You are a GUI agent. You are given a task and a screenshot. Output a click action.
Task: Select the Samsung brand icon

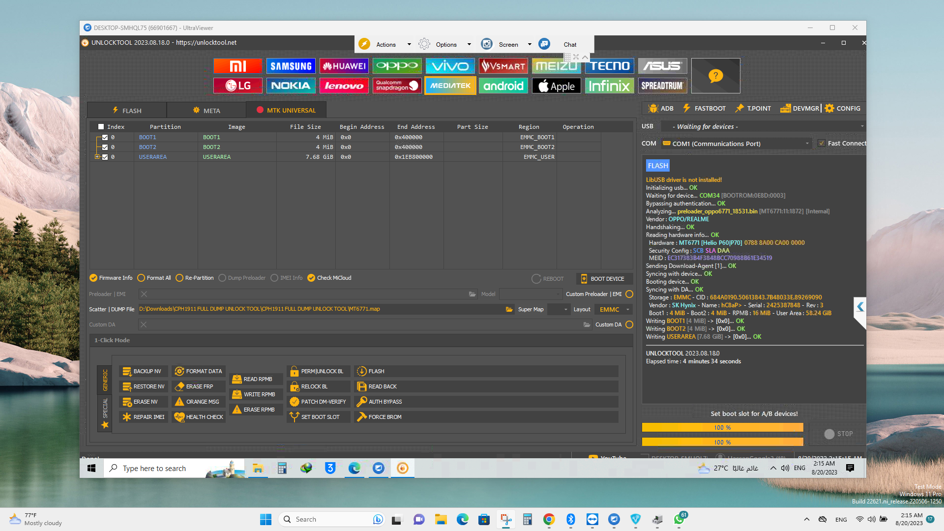(291, 66)
